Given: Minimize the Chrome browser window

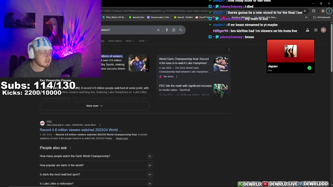Looking at the screenshot, I should coord(313,3).
